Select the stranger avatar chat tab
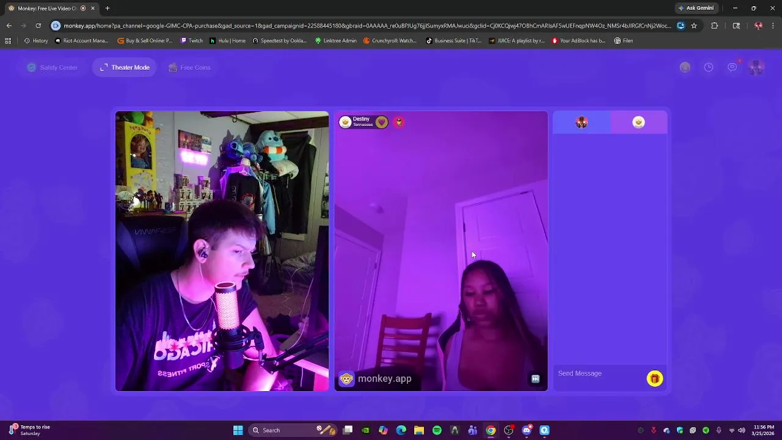Viewport: 782px width, 440px height. click(x=638, y=122)
